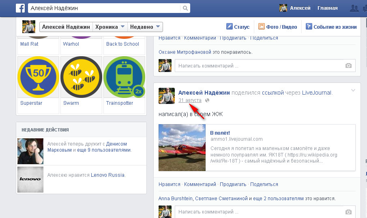Open the Superstar text link
The image size is (367, 218).
tap(31, 103)
